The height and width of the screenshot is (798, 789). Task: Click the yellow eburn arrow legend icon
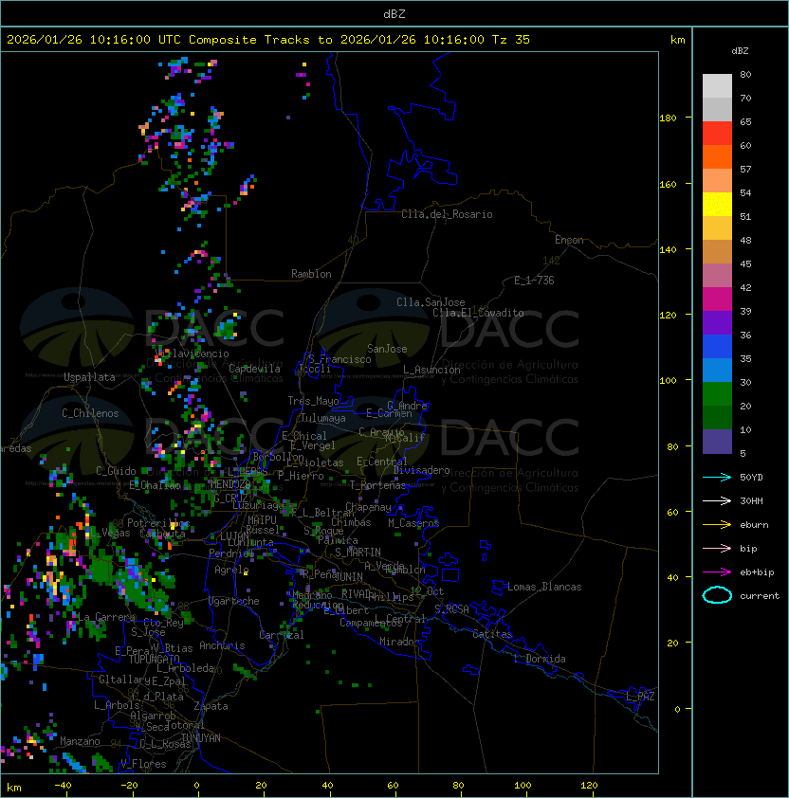(717, 525)
